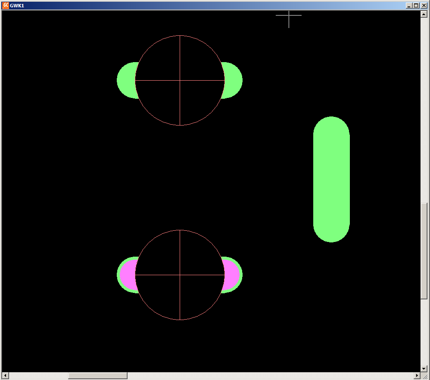
Task: Click the horizontal scrollbar right arrow
Action: point(417,376)
